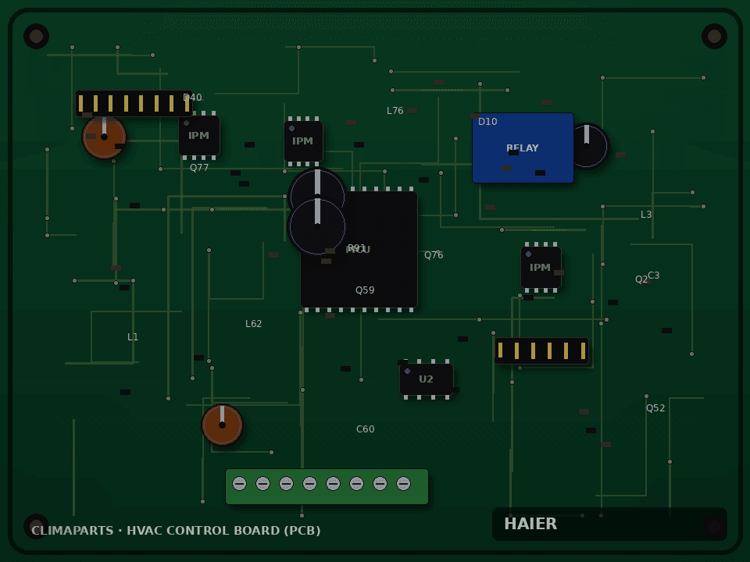750x562 pixels.
Task: Click the "CLIMAPARTS · HVAC CONTROL BOARD (PCB)" caption
Action: [x=176, y=531]
